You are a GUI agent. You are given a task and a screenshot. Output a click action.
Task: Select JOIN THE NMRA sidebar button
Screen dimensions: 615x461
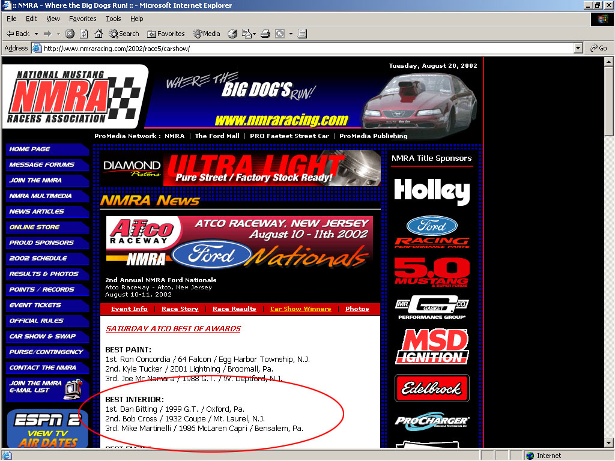point(47,181)
